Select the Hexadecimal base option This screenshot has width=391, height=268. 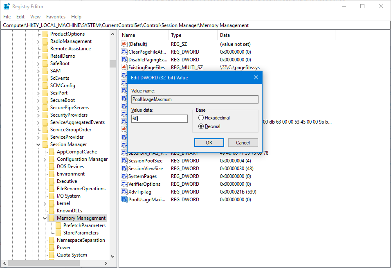click(200, 118)
